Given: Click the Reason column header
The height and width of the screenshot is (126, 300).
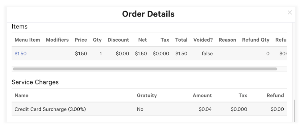Looking at the screenshot, I should tap(227, 40).
